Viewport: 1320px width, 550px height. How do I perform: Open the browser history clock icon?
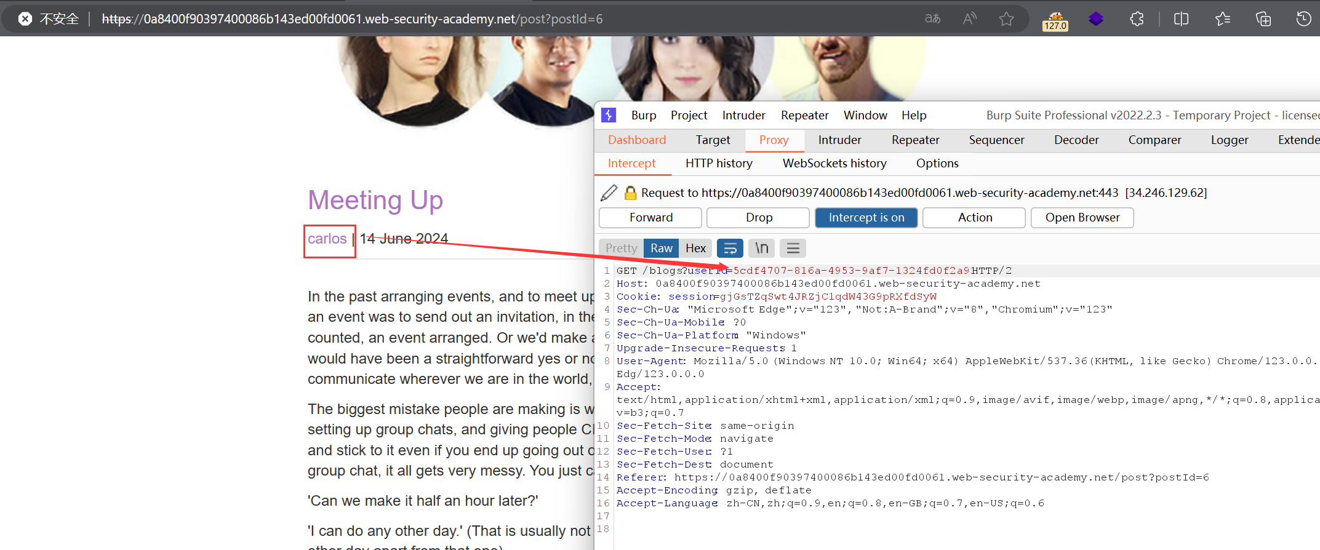click(1303, 19)
